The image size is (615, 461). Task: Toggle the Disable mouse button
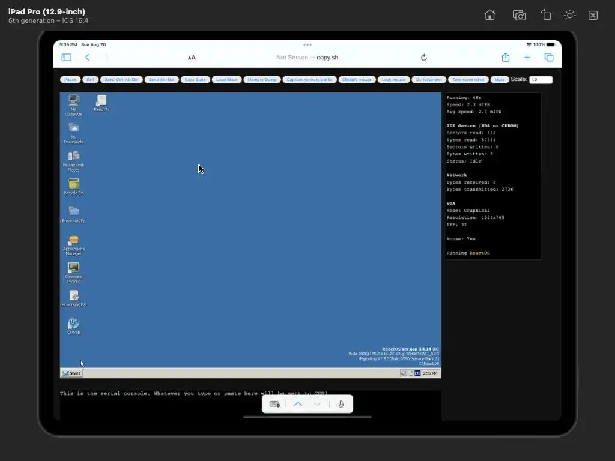(x=357, y=80)
